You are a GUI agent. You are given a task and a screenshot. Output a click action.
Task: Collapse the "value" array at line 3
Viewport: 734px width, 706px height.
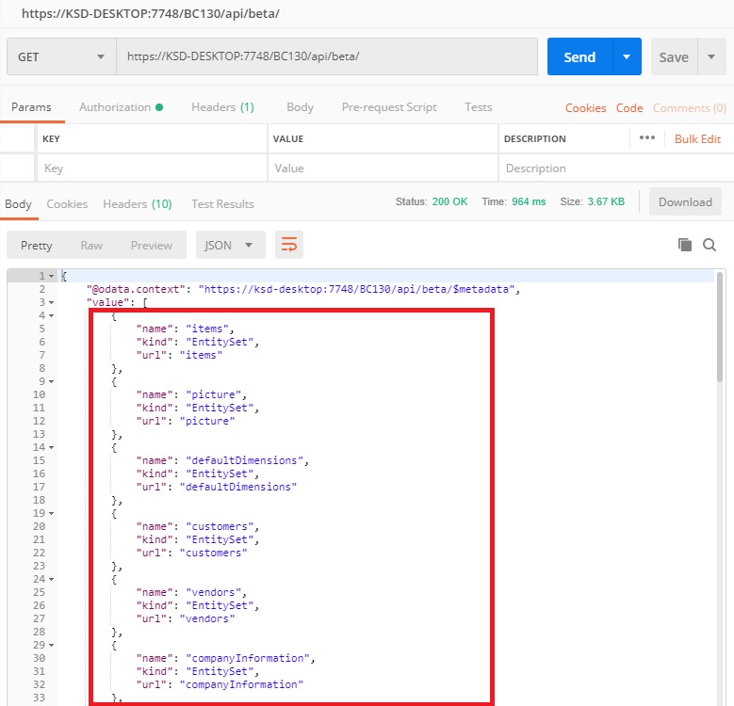[x=51, y=302]
